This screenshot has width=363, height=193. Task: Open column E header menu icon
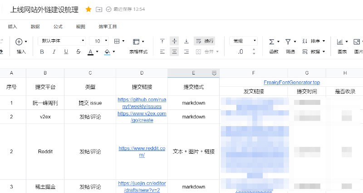[x=214, y=73]
